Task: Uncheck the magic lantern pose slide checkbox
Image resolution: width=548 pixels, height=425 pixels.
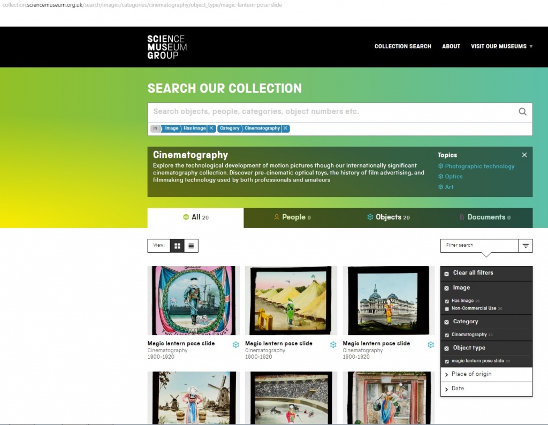Action: (447, 361)
